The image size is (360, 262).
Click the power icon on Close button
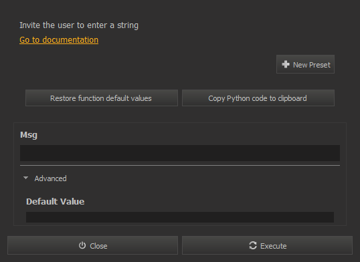tap(82, 245)
